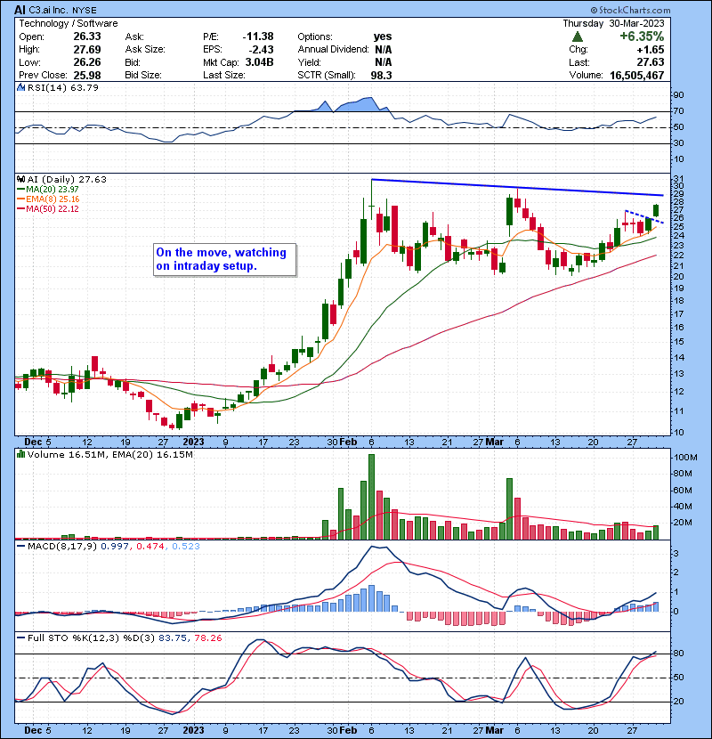Click the Last price 27.63
Image resolution: width=712 pixels, height=739 pixels.
click(651, 62)
